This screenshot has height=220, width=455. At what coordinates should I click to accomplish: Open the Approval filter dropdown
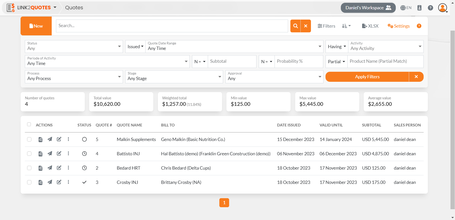[x=274, y=77]
